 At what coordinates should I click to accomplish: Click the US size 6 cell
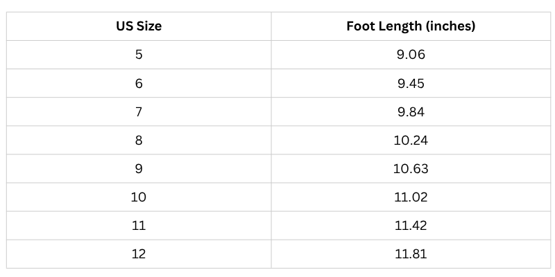139,83
